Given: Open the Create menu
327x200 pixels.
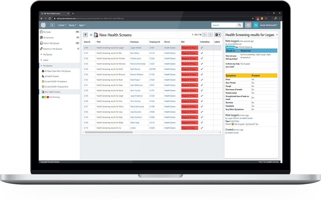Looking at the screenshot, I should [x=62, y=25].
